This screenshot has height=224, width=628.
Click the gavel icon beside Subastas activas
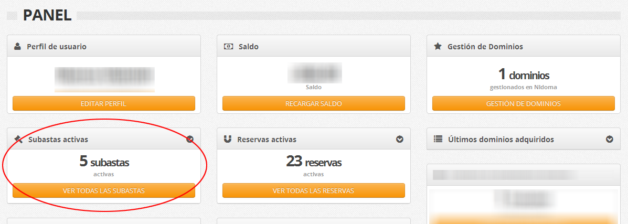[x=18, y=139]
